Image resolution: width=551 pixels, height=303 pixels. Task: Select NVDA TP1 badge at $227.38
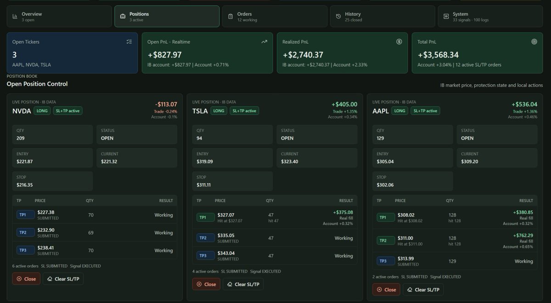pyautogui.click(x=26, y=215)
